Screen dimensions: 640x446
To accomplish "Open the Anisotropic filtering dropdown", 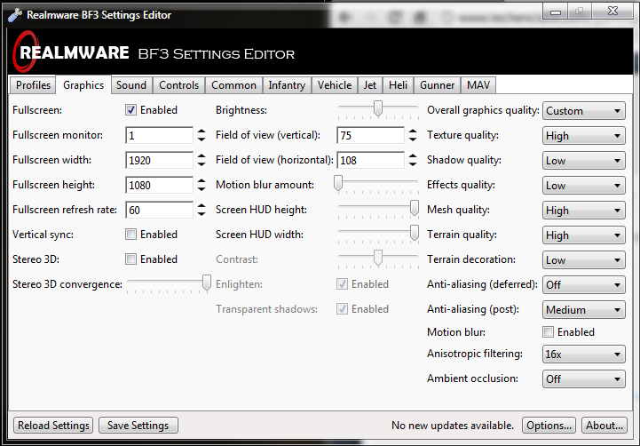I will click(x=584, y=354).
